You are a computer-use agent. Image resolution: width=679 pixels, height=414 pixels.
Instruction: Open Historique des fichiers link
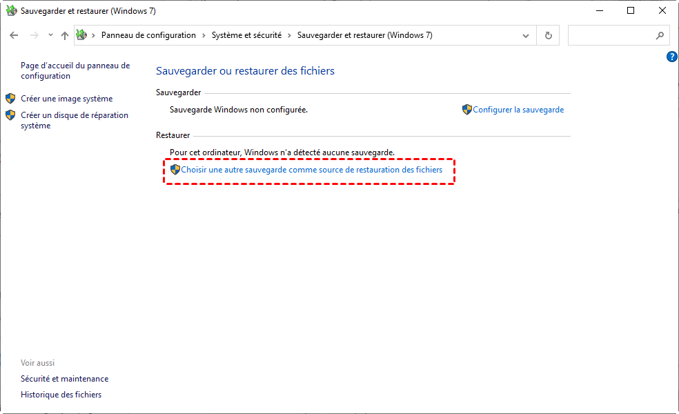click(x=61, y=395)
